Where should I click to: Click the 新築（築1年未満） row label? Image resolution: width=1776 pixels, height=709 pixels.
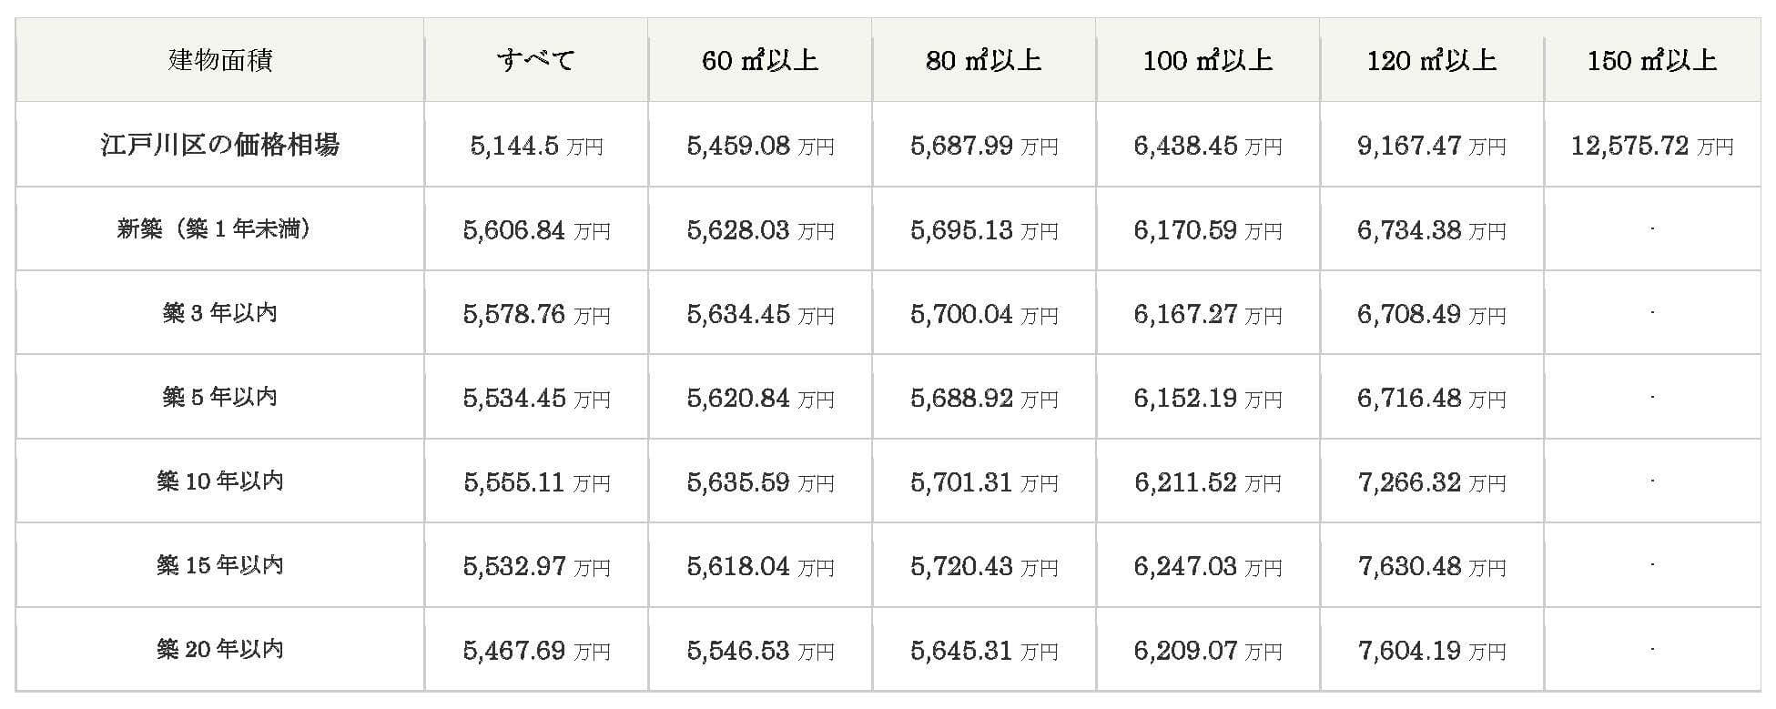pos(215,228)
